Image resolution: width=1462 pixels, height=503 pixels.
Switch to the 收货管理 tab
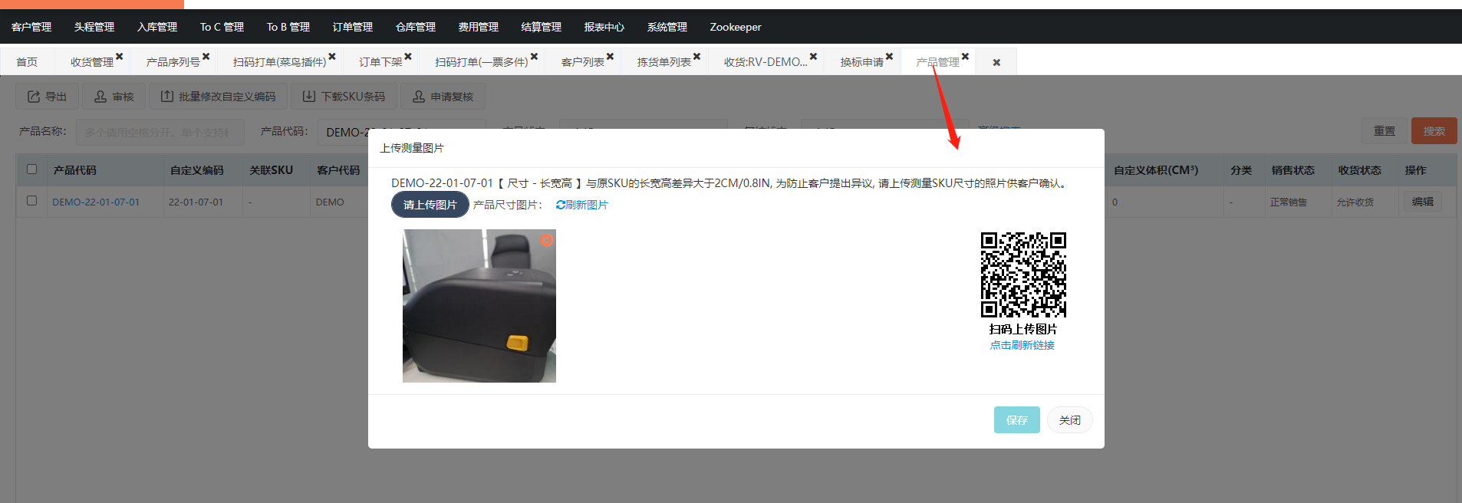[91, 62]
